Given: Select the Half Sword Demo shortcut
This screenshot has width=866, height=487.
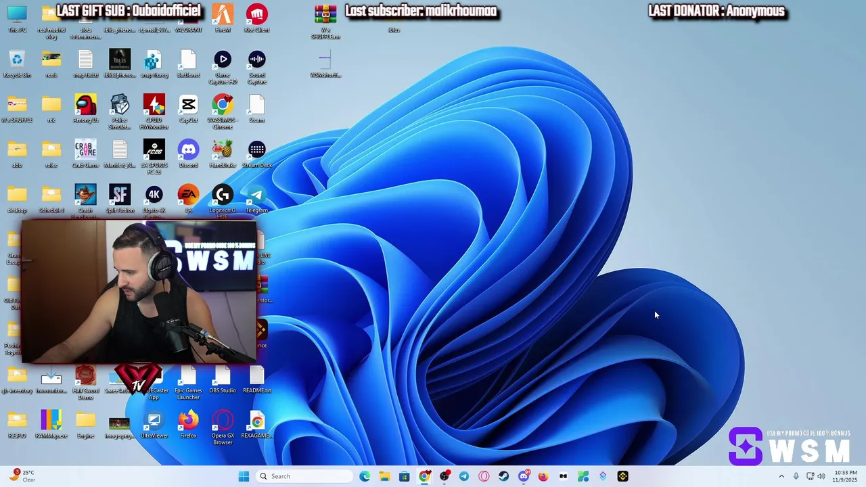Looking at the screenshot, I should click(85, 384).
